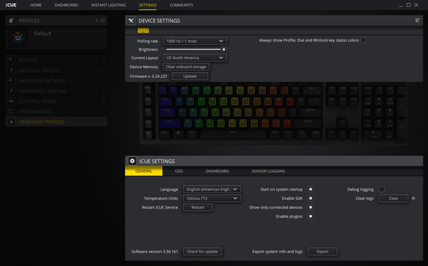The height and width of the screenshot is (266, 428).
Task: Select the Default profile entry
Action: (x=56, y=38)
